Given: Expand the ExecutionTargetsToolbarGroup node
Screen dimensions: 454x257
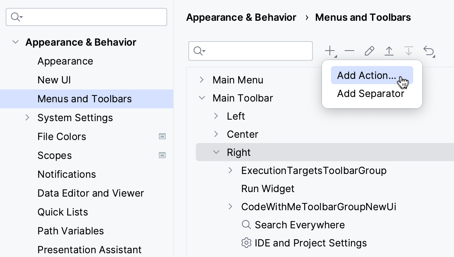Looking at the screenshot, I should coord(231,170).
